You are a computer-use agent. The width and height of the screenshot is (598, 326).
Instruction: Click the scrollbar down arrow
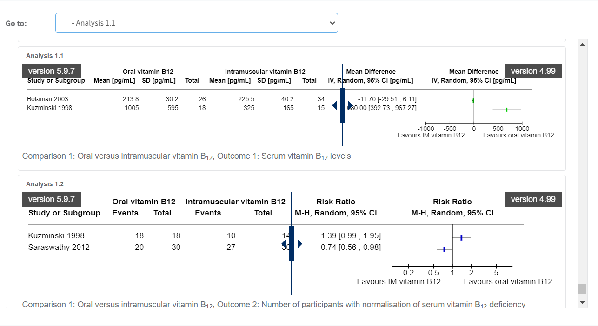click(582, 303)
